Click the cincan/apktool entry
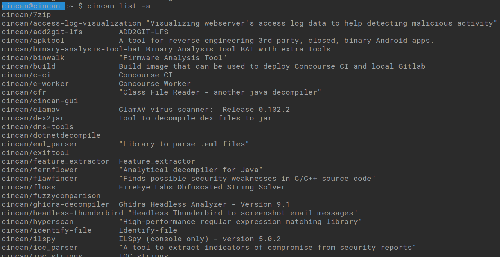Screen dimensions: 500x257 pos(33,41)
